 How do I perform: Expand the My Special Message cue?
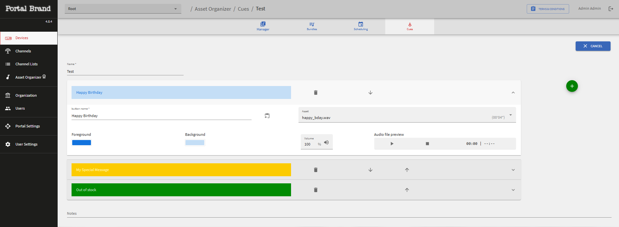(x=513, y=170)
